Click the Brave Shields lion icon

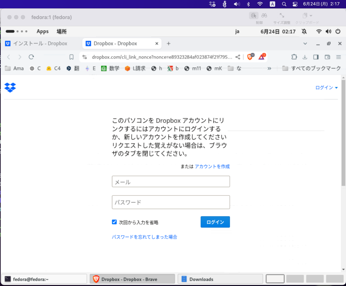pos(250,57)
